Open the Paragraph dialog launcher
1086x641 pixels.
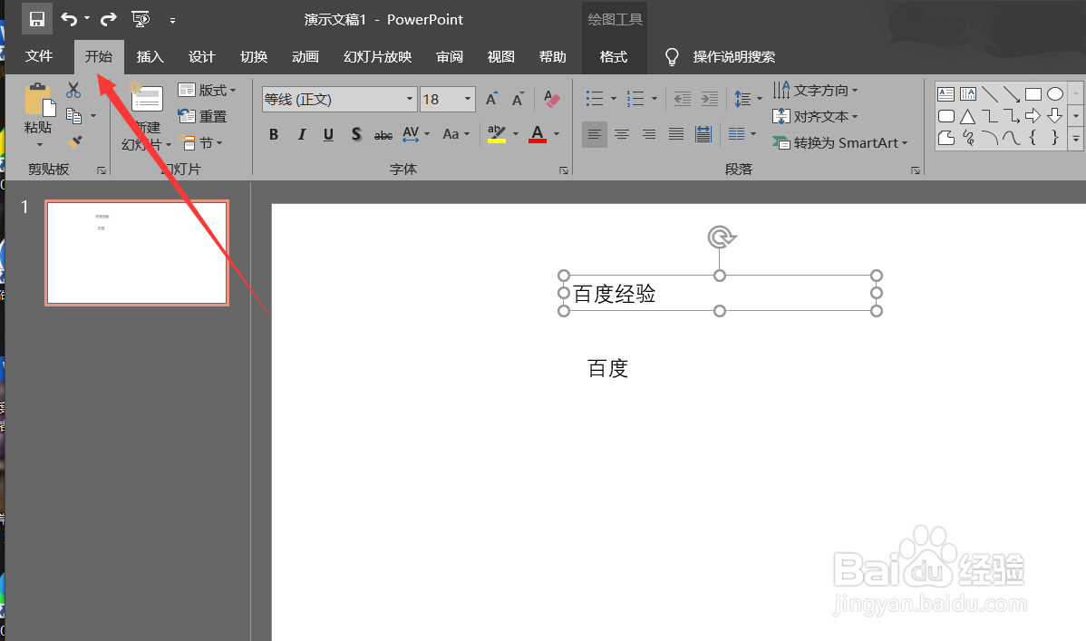tap(916, 170)
